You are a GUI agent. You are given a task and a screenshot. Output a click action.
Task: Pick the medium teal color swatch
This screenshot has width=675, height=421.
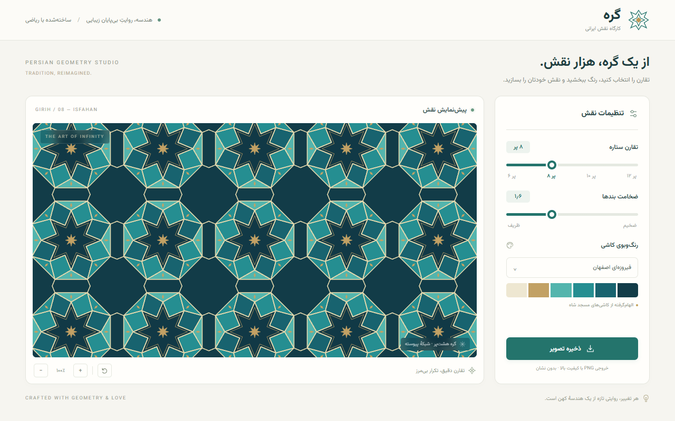coord(583,290)
